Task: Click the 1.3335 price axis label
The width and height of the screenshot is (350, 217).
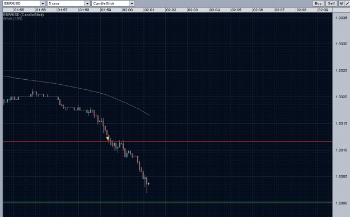Action: pos(342,18)
